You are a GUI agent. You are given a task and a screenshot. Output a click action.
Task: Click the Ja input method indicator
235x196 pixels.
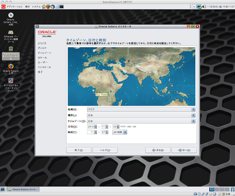click(x=194, y=7)
